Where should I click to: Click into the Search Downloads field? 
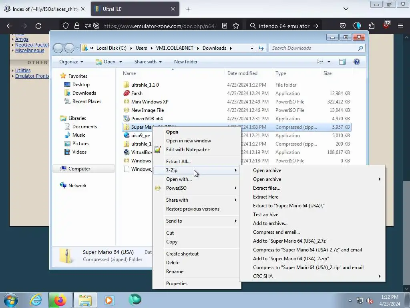314,48
